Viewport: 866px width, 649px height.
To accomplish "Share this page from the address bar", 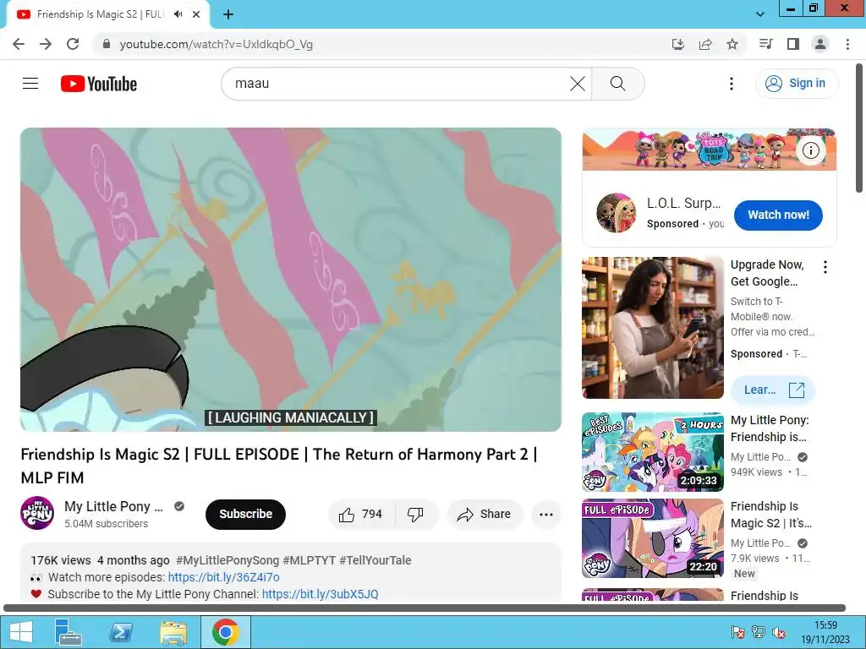I will point(705,44).
